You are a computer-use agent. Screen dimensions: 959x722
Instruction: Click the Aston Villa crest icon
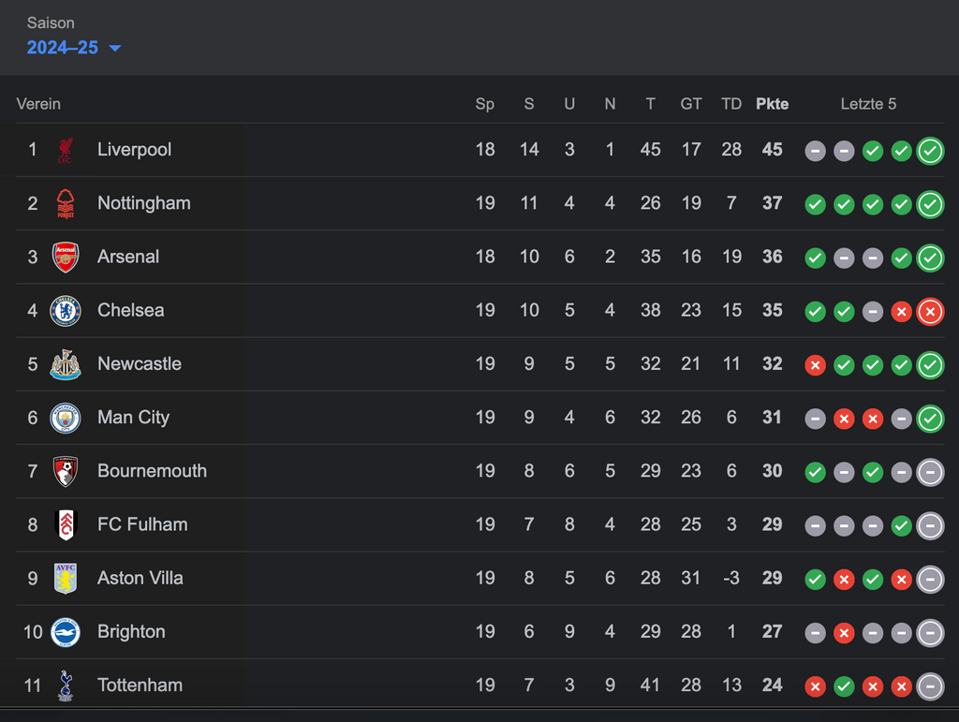(65, 578)
